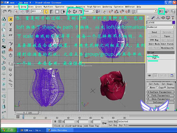Open the Select by Name tool
Image resolution: width=177 pixels, height=133 pixels.
tap(52, 12)
